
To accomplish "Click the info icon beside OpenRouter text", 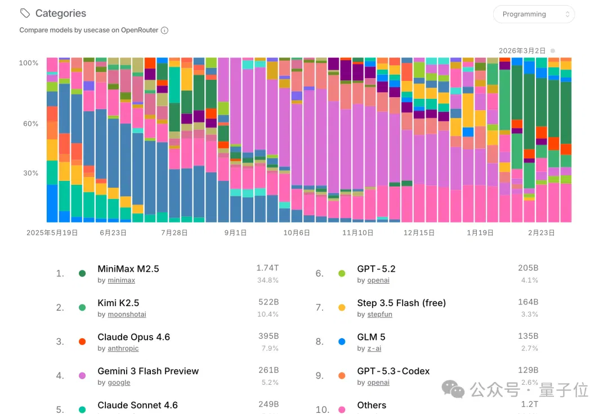I will (165, 30).
